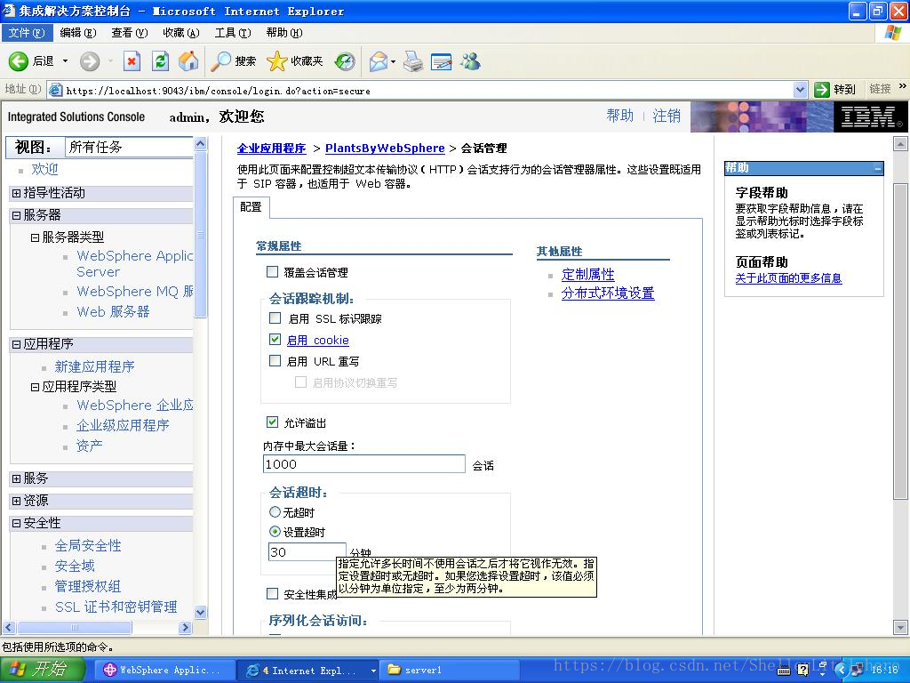Click the History icon in toolbar
Screen dimensions: 910x683
345,61
